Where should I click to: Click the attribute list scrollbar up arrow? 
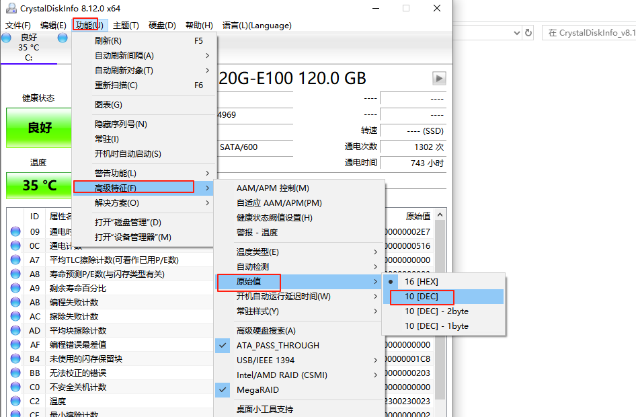[440, 215]
